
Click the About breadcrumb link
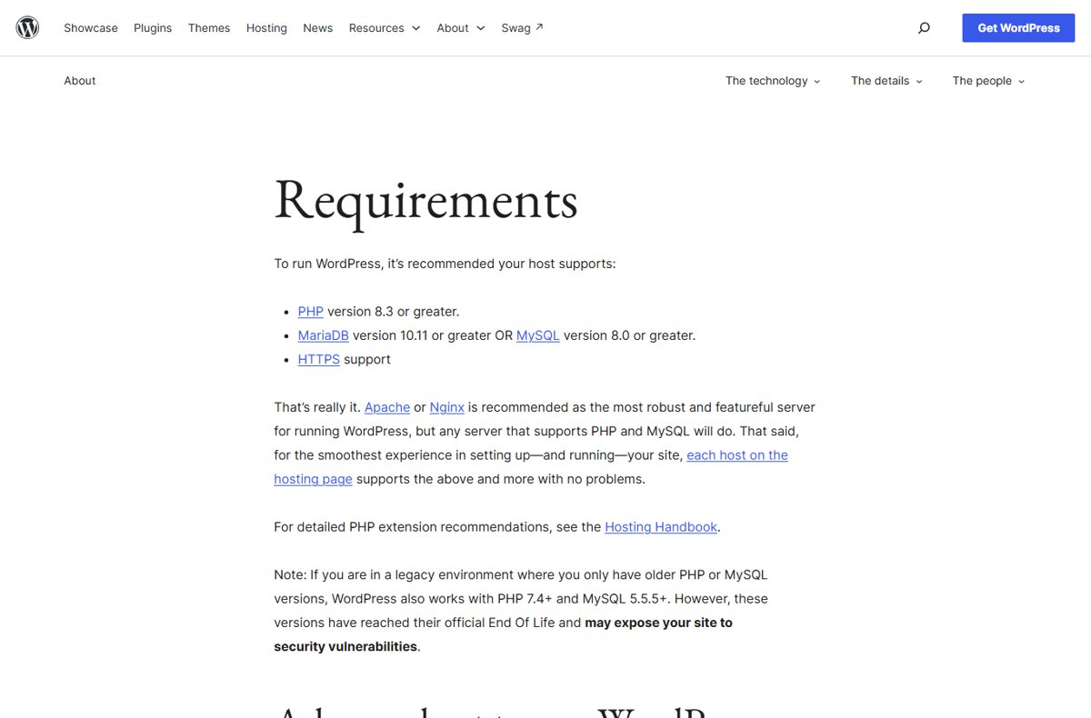click(80, 81)
